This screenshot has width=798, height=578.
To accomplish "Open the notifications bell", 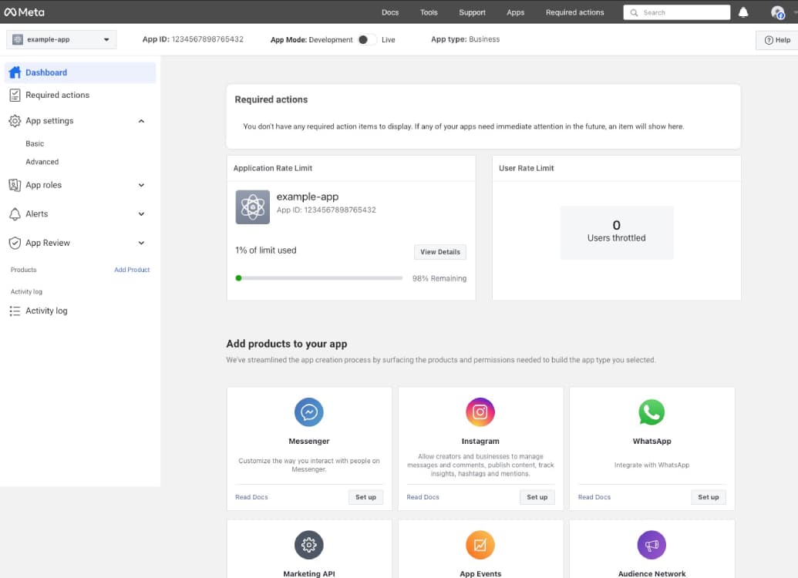I will point(743,12).
